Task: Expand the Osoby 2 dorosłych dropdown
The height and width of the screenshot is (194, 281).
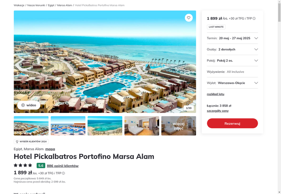Action: click(x=232, y=49)
